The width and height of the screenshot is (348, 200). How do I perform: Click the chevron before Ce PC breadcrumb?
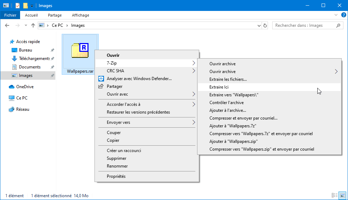click(x=48, y=25)
